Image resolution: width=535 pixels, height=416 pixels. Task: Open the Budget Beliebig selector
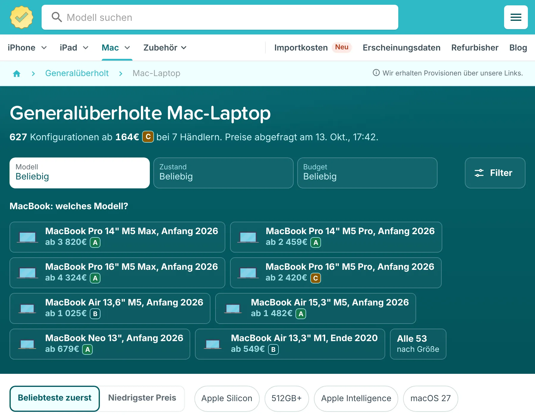tap(367, 173)
